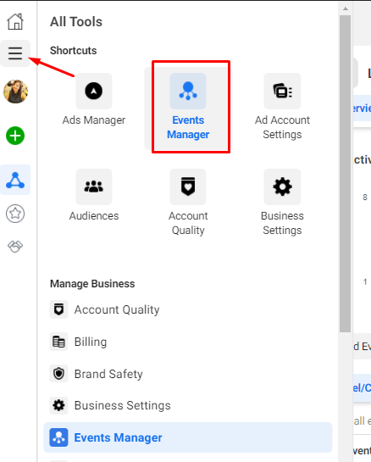Select the blue triangle data sources icon

(x=15, y=180)
